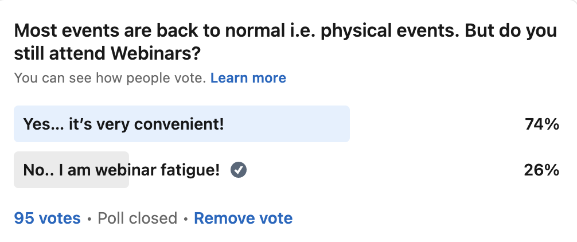Click the poll question's first line

tap(285, 31)
